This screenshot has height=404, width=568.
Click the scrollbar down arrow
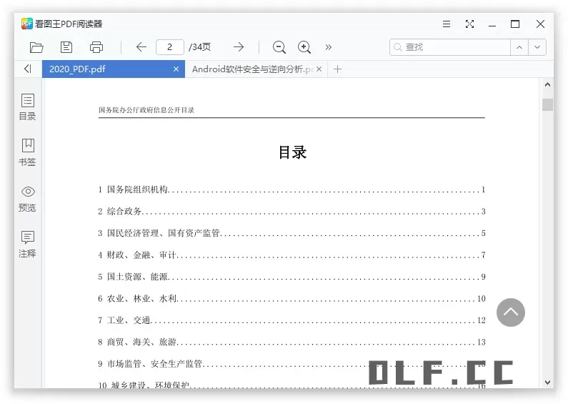tap(548, 383)
